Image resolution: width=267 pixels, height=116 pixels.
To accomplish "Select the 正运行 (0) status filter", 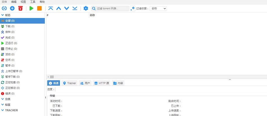I will [x=22, y=43].
